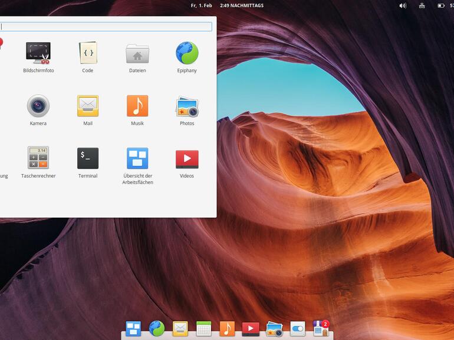Click the date Fr, 1. Feb in panel

pyautogui.click(x=201, y=5)
